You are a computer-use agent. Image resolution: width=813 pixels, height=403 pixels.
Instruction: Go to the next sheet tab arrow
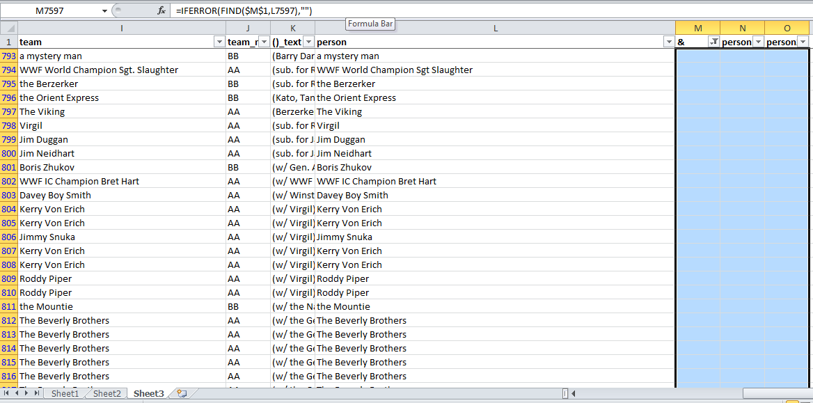click(x=26, y=394)
